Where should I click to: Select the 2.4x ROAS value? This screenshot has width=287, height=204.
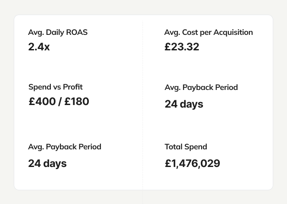tap(39, 47)
